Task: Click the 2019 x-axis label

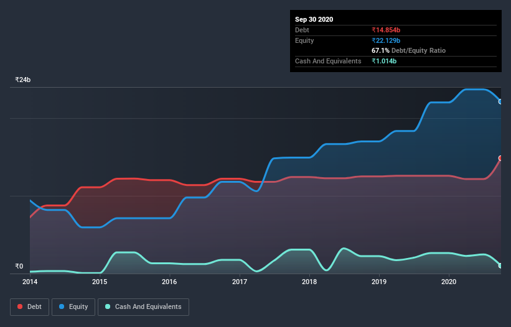Action: [379, 282]
